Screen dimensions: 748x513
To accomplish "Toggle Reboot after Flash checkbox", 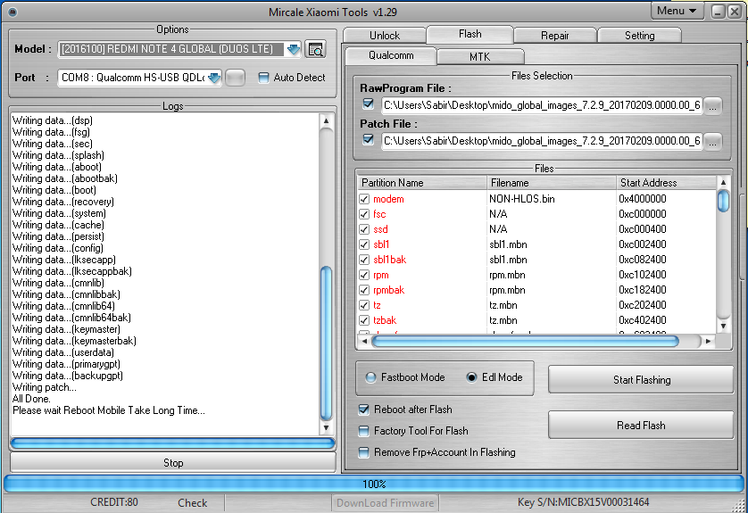I will (x=363, y=410).
